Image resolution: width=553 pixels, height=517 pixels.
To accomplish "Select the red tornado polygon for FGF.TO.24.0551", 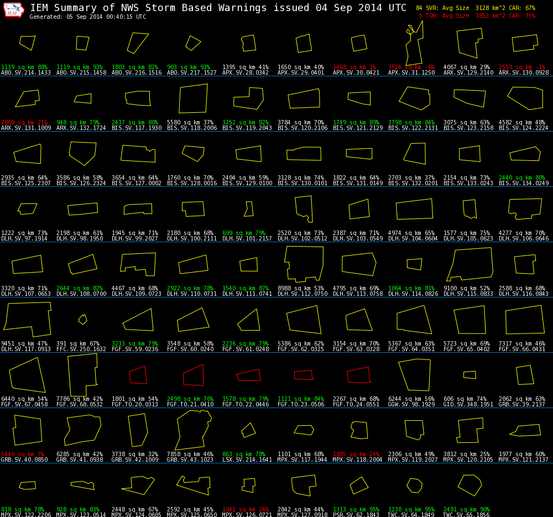I will click(359, 375).
